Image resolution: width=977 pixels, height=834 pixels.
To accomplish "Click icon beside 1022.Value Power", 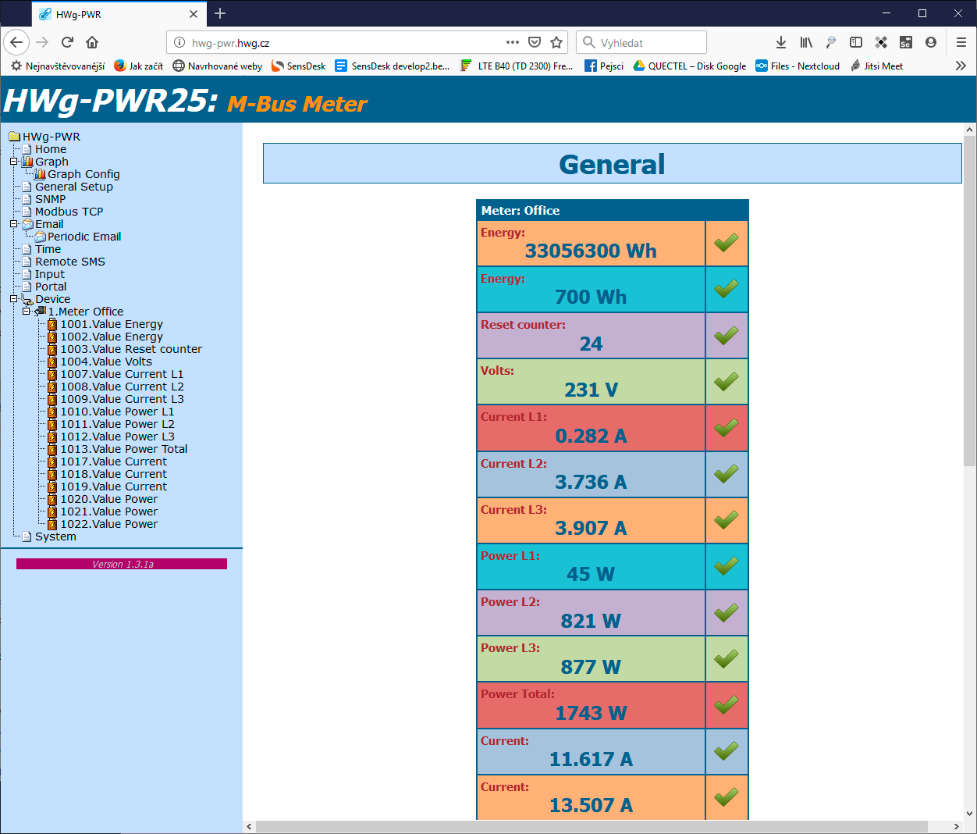I will [52, 524].
